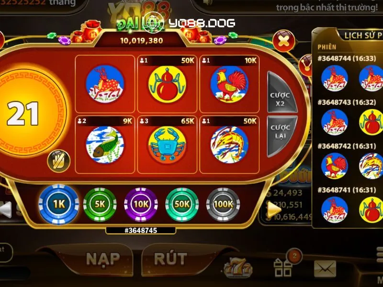Viewport: 383px width, 287px height.
Task: Select the 5K green chip
Action: [100, 204]
